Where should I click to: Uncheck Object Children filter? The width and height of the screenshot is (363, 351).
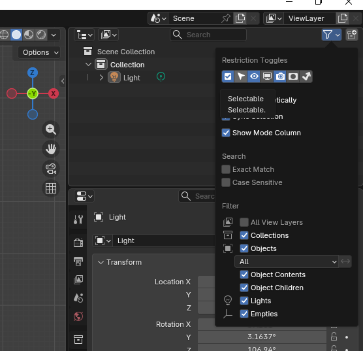244,288
